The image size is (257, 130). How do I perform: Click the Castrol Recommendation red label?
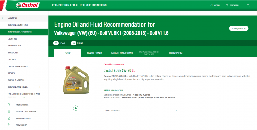pyautogui.click(x=114, y=65)
